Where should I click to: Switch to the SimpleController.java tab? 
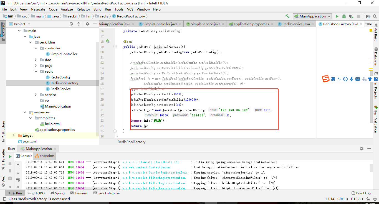160,24
